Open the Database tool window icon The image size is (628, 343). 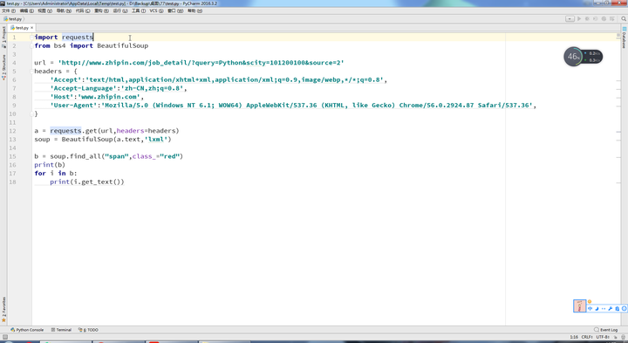[624, 38]
